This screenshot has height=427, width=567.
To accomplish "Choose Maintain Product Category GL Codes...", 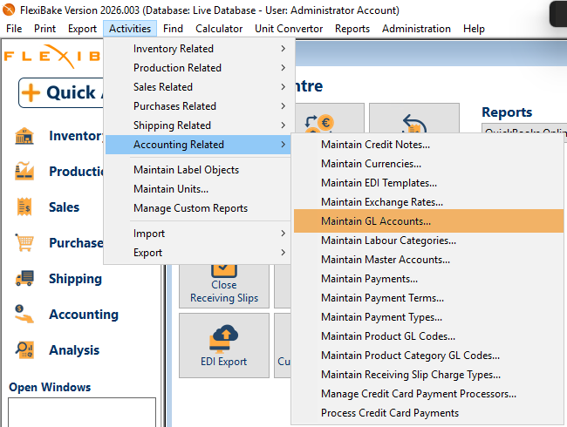I will (428, 356).
